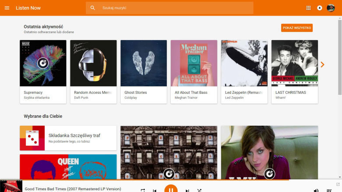Toggle shuffle mode
Viewport: 342px width, 192px height.
coord(199,191)
